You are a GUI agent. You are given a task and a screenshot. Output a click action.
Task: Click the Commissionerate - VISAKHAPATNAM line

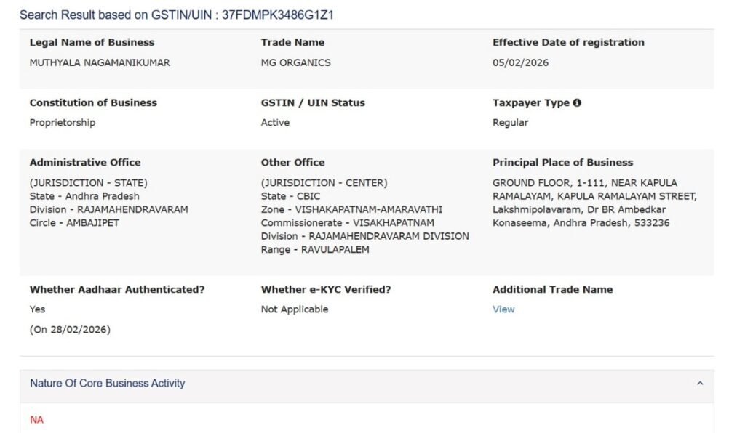click(x=347, y=223)
